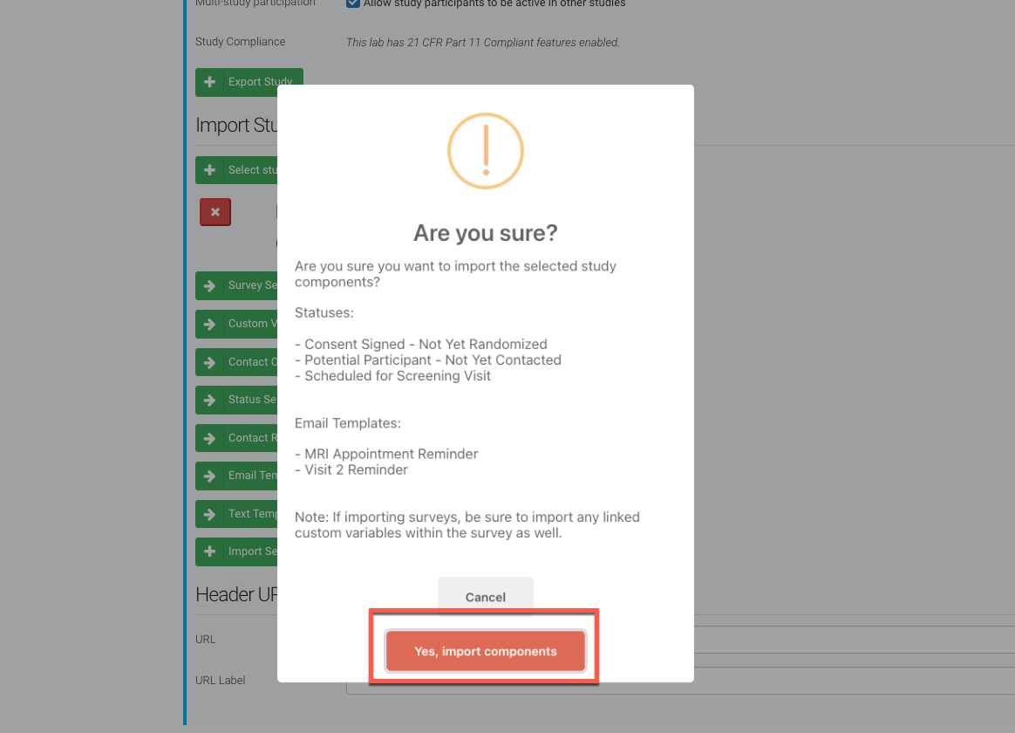Click the arrow icon next to Survey
1015x733 pixels.
coord(209,285)
